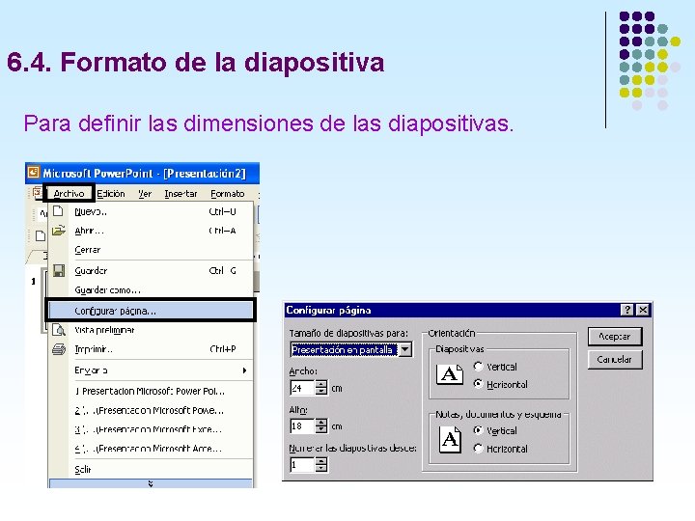Image resolution: width=695 pixels, height=521 pixels.
Task: Select Horizontal orientation for Diapositivas
Action: tap(478, 384)
